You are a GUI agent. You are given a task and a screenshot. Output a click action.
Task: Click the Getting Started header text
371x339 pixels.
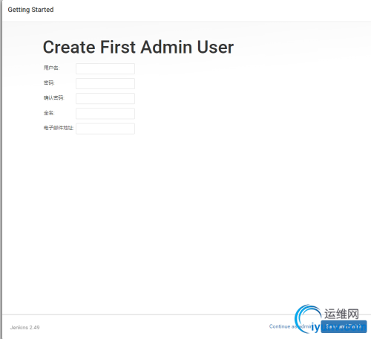click(x=30, y=10)
